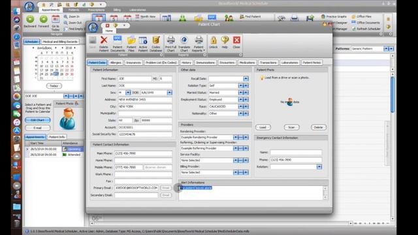The height and width of the screenshot is (235, 418).
Task: Expand the Rendering Provider dropdown
Action: click(235, 137)
